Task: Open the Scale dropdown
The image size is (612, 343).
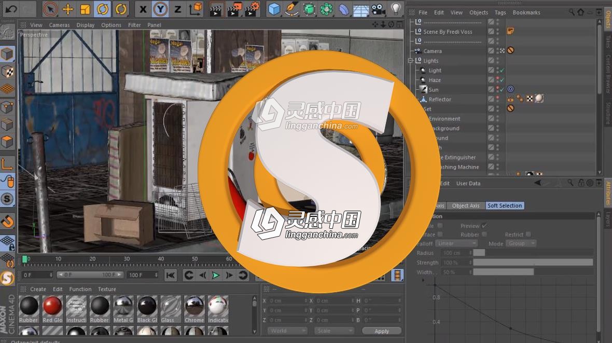Action: point(333,331)
